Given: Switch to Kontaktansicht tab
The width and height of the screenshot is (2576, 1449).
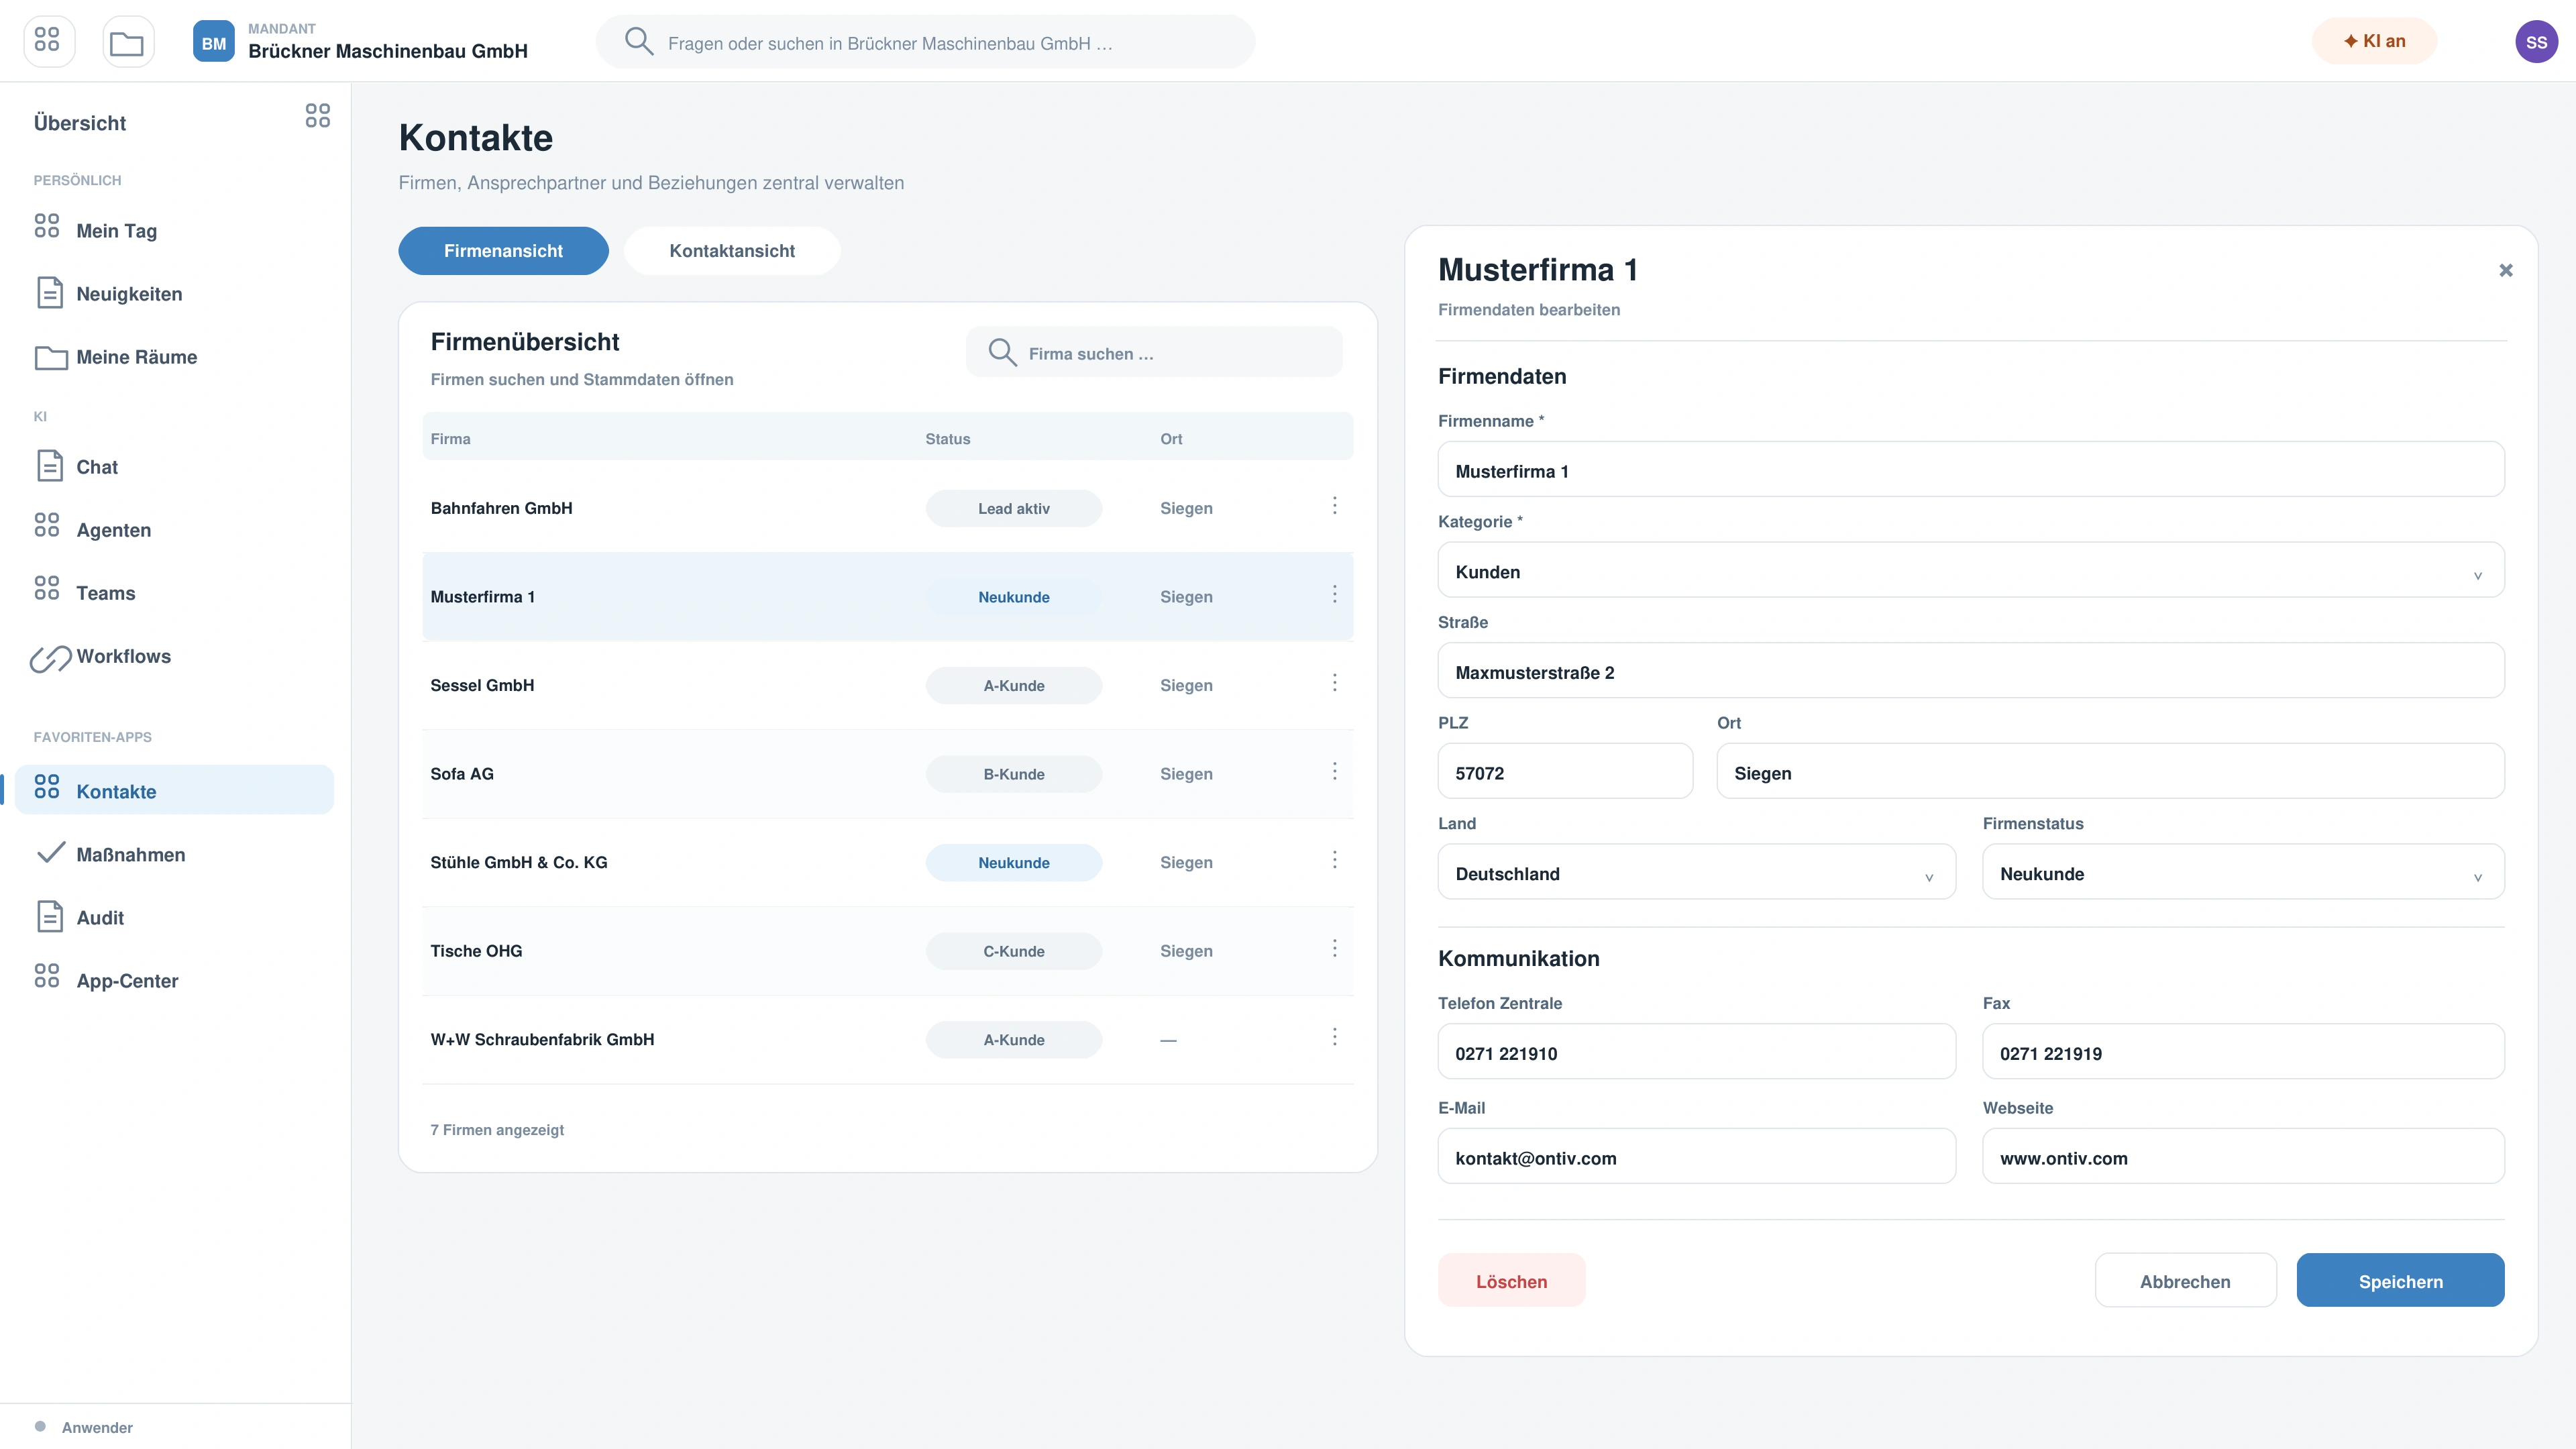Looking at the screenshot, I should coord(732,251).
